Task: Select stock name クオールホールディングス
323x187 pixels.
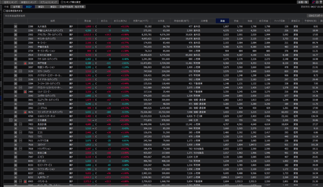Action: [47, 59]
